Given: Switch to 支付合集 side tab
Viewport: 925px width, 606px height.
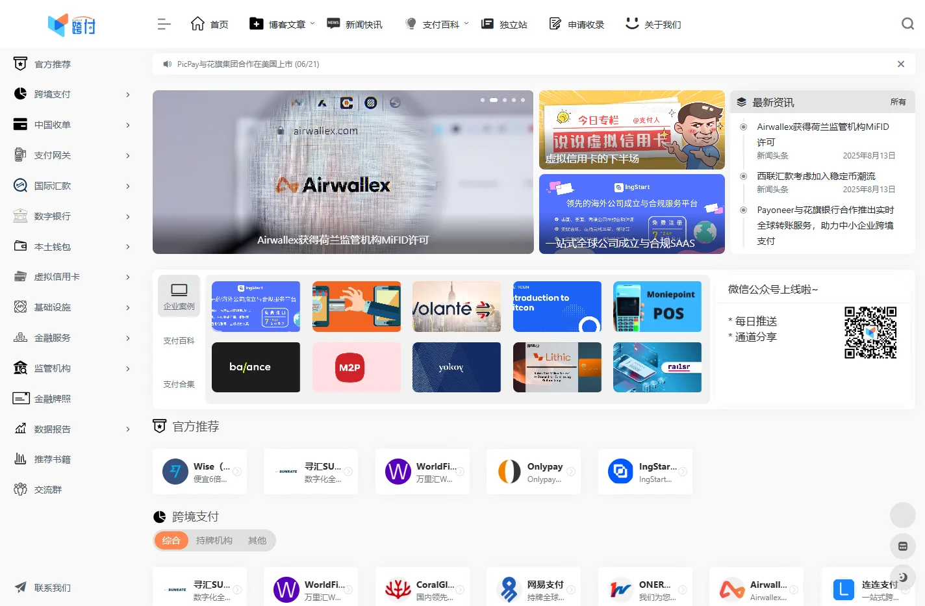Looking at the screenshot, I should tap(179, 384).
